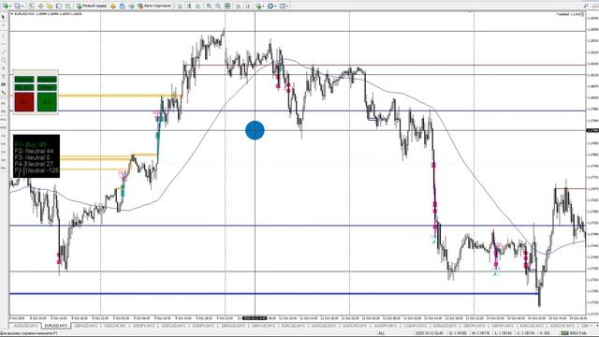Toggle the Market Watch window
Screen dimensions: 599x337
pyautogui.click(x=31, y=7)
